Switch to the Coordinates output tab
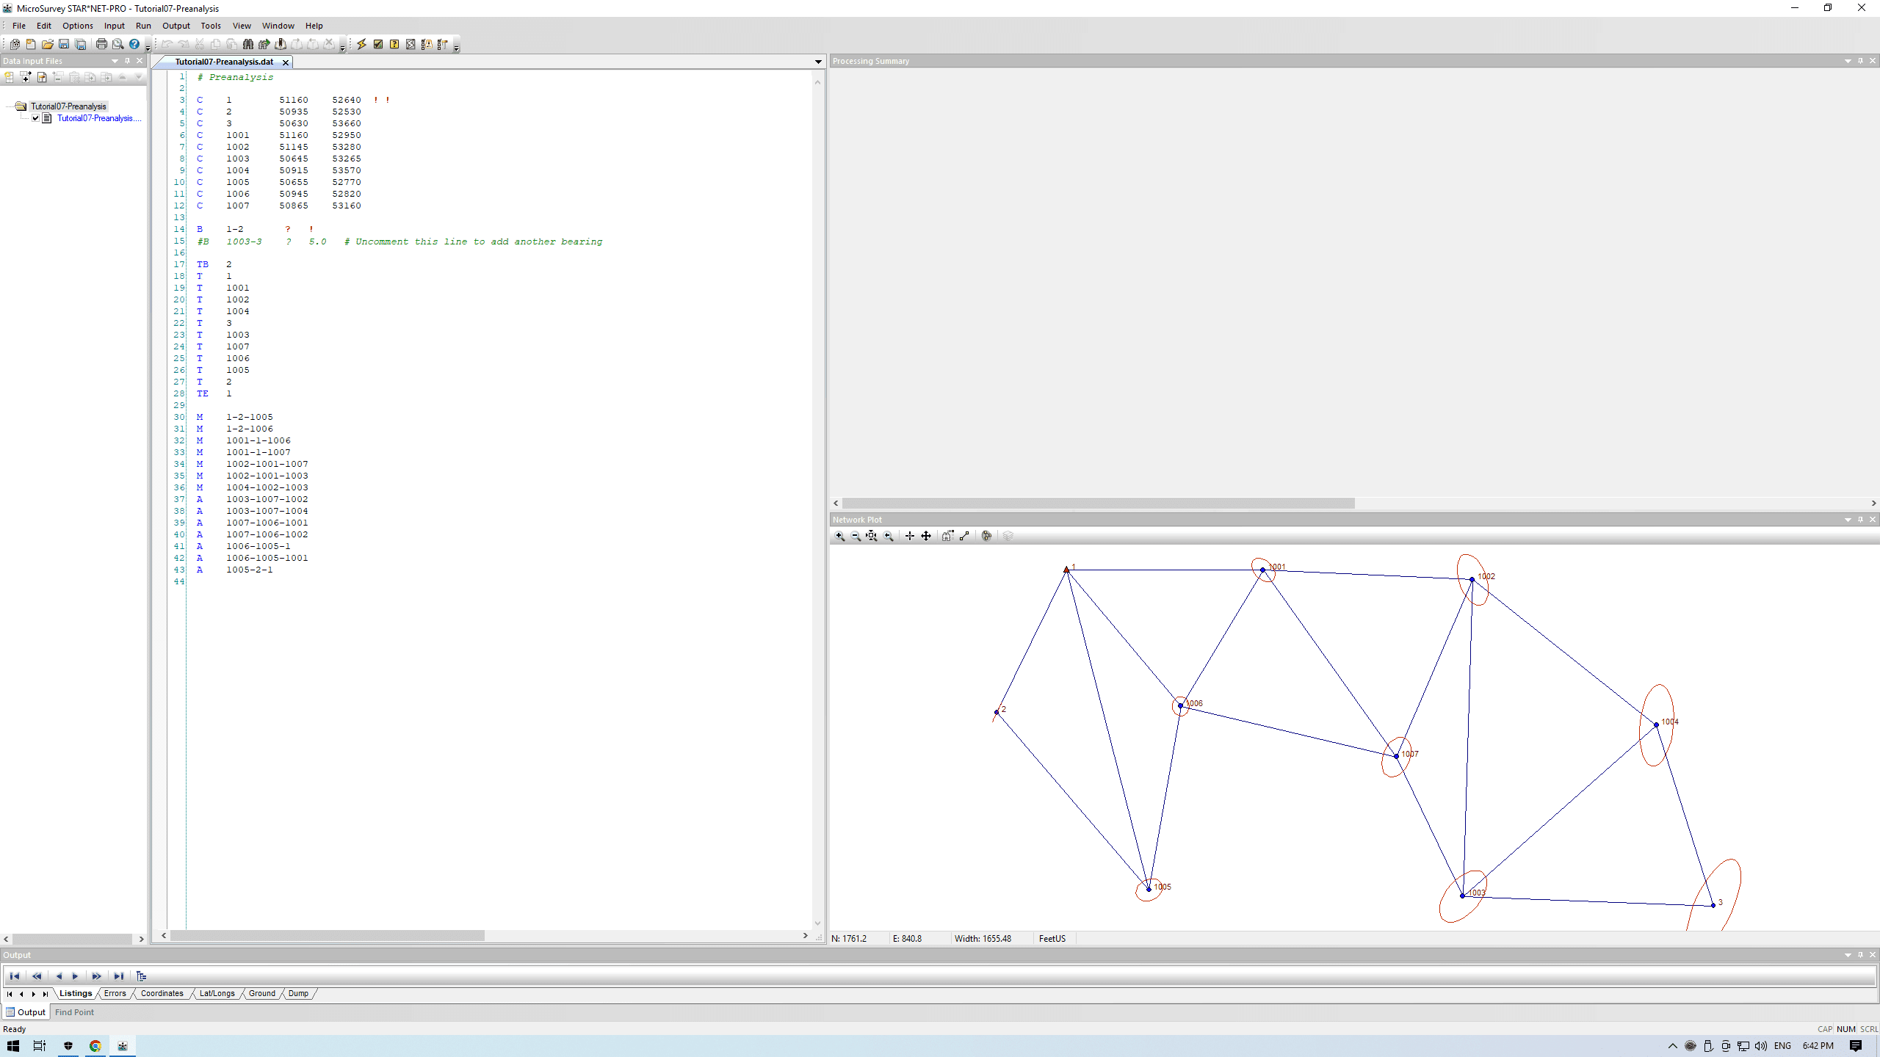 pos(162,993)
